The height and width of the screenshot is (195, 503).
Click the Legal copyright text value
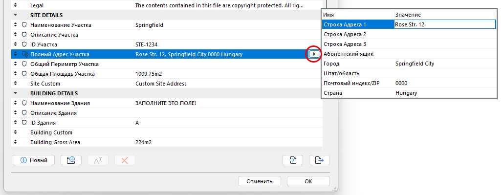pos(219,5)
